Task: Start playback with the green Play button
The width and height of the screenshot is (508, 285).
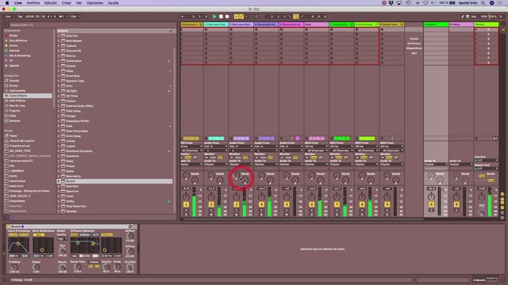Action: tap(214, 17)
